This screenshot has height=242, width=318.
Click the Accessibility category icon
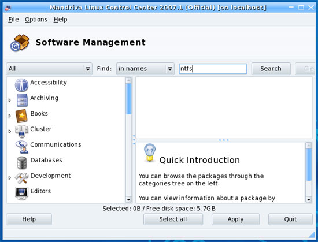(21, 85)
